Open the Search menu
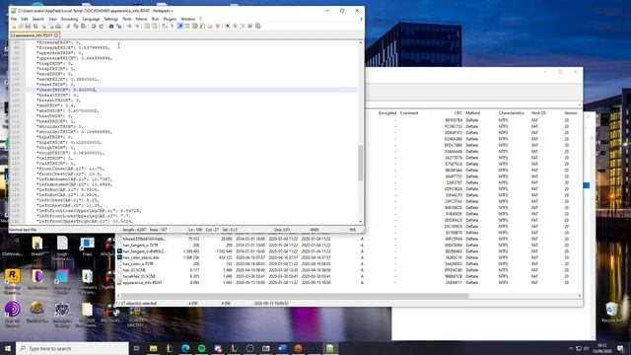The width and height of the screenshot is (631, 355). coord(37,19)
